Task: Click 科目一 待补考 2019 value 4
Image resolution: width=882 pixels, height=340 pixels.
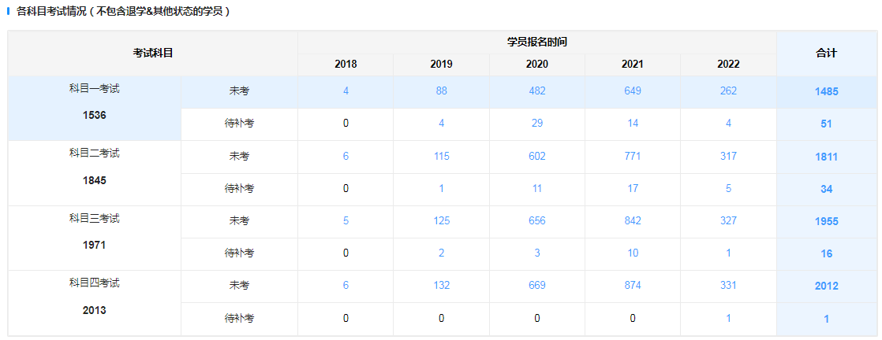Action: pos(442,124)
